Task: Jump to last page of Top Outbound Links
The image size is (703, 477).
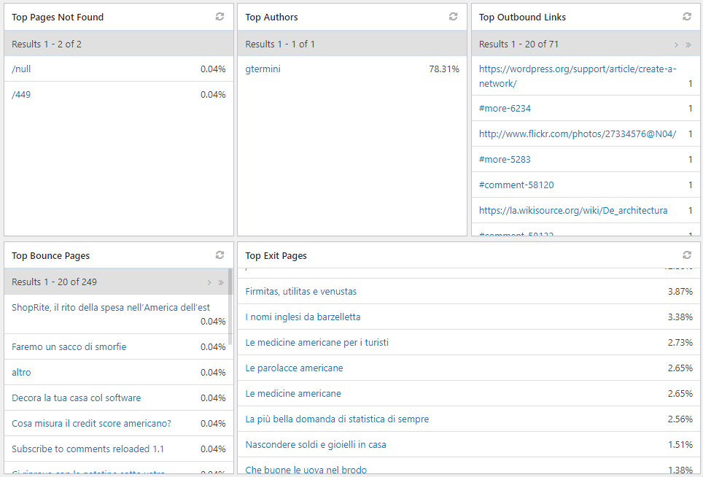Action: click(688, 44)
